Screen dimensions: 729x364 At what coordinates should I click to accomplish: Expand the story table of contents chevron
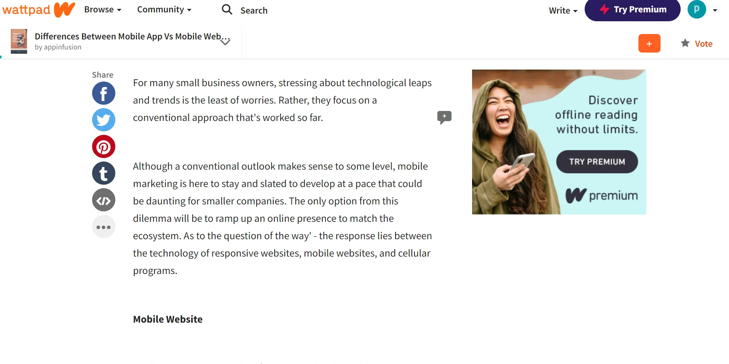coord(225,42)
